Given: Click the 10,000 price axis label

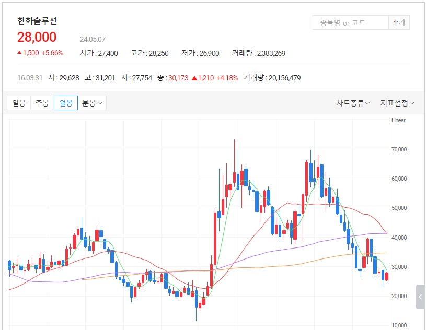Looking at the screenshot, I should click(x=399, y=325).
